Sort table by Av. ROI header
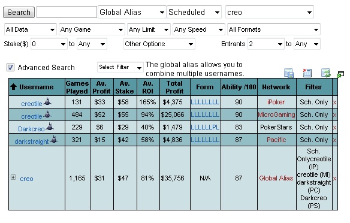 tap(149, 87)
